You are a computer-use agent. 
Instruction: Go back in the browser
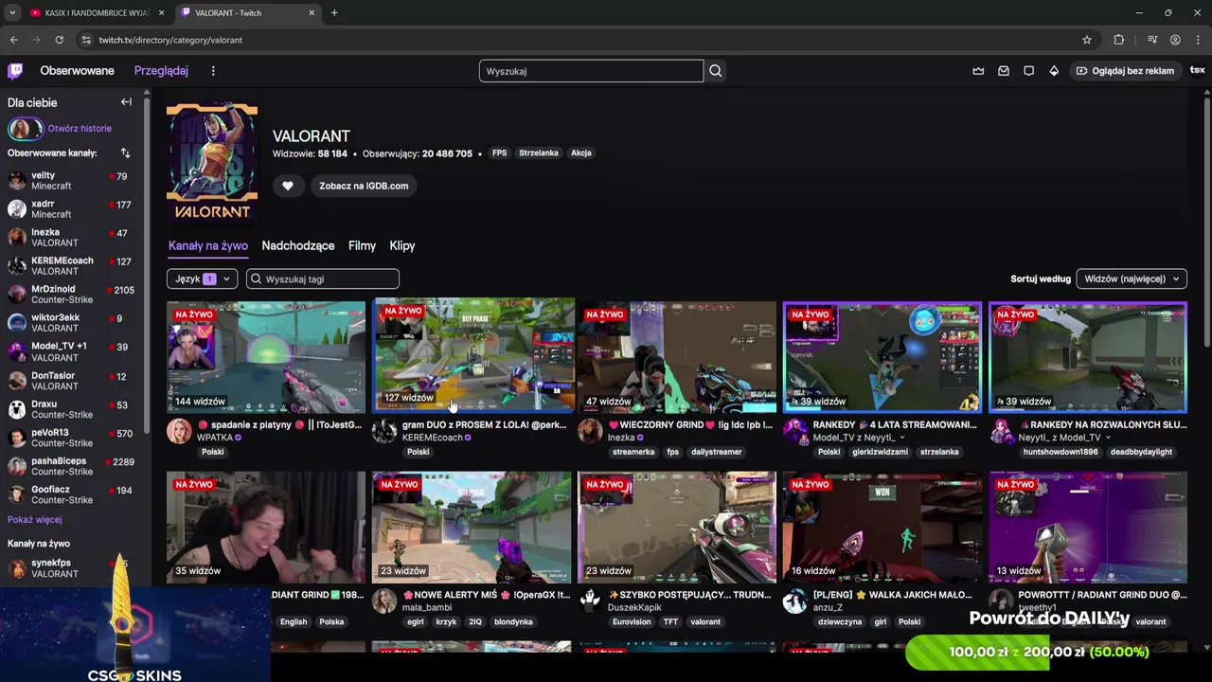click(13, 40)
